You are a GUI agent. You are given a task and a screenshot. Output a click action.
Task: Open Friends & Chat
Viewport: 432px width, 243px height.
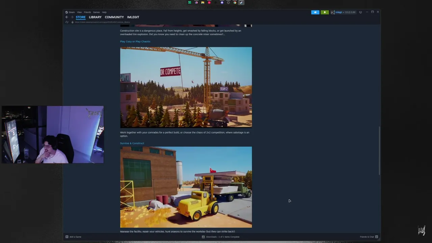pyautogui.click(x=367, y=237)
